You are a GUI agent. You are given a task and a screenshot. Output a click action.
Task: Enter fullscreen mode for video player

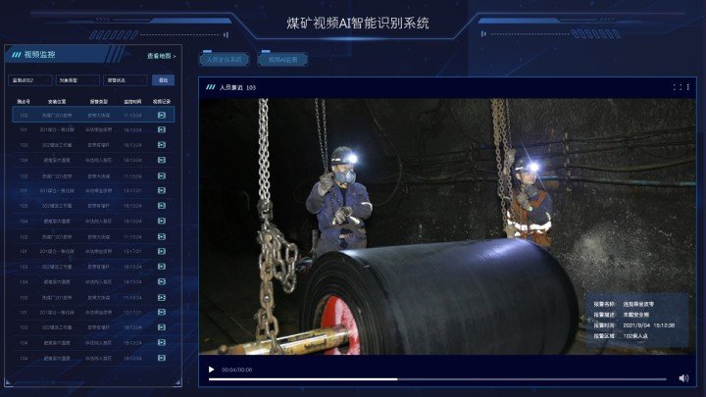click(676, 87)
